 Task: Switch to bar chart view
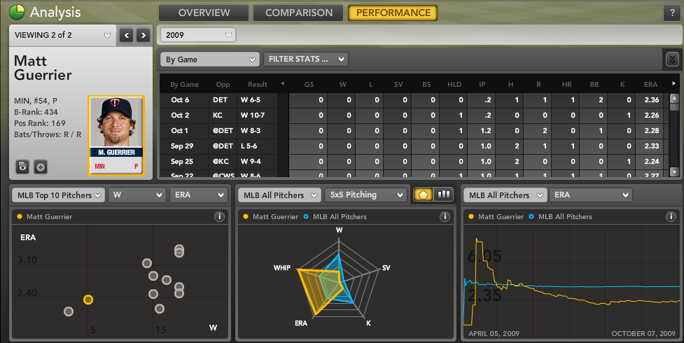(x=443, y=195)
